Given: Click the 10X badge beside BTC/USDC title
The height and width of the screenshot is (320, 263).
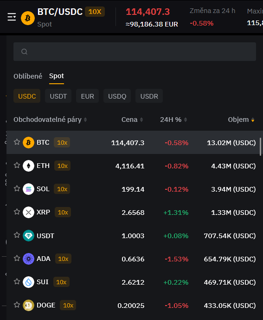Looking at the screenshot, I should click(95, 12).
